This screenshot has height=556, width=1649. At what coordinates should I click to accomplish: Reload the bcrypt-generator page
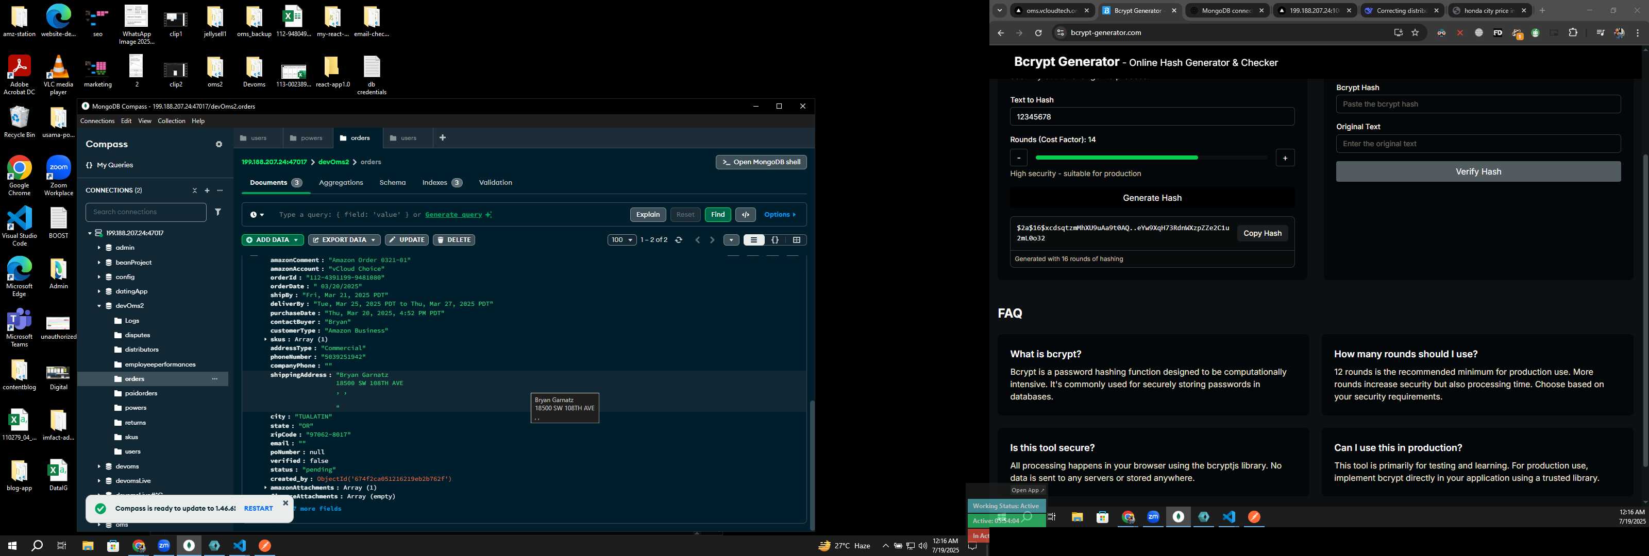pyautogui.click(x=1038, y=33)
